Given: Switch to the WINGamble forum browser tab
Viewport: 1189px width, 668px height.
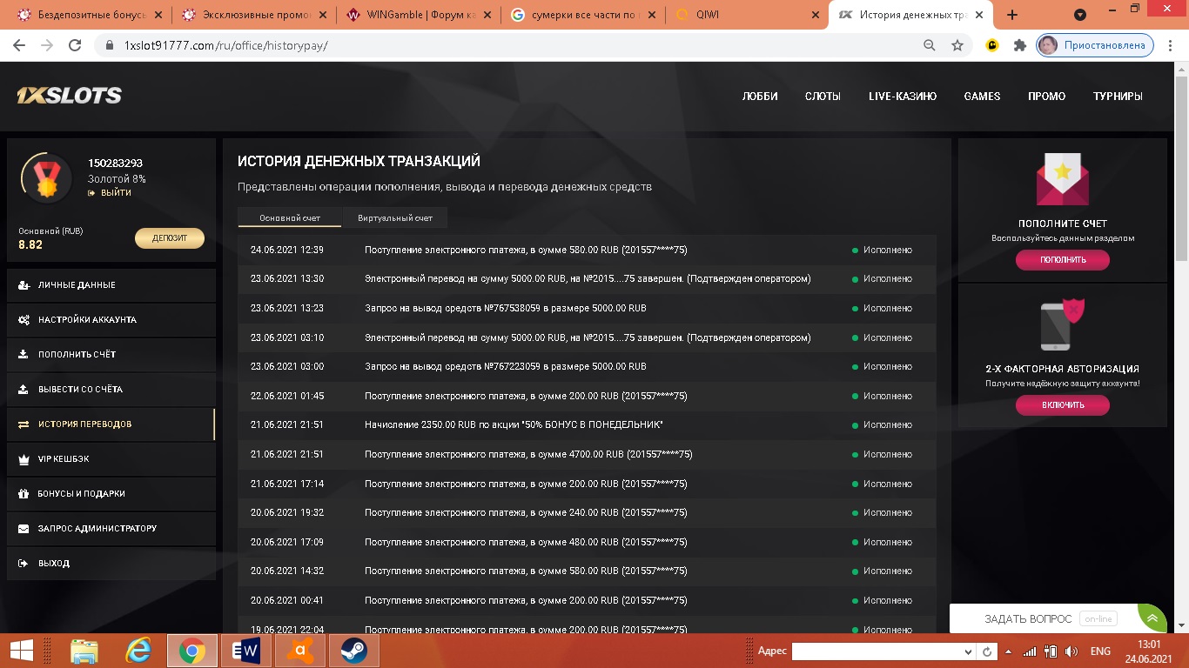Looking at the screenshot, I should click(420, 15).
